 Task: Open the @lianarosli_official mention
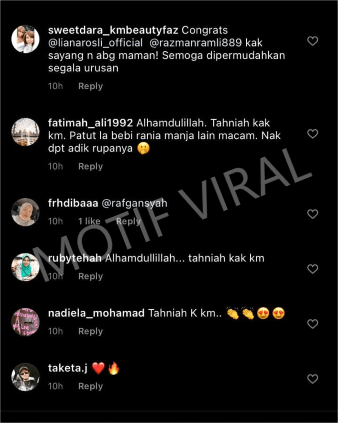(95, 43)
